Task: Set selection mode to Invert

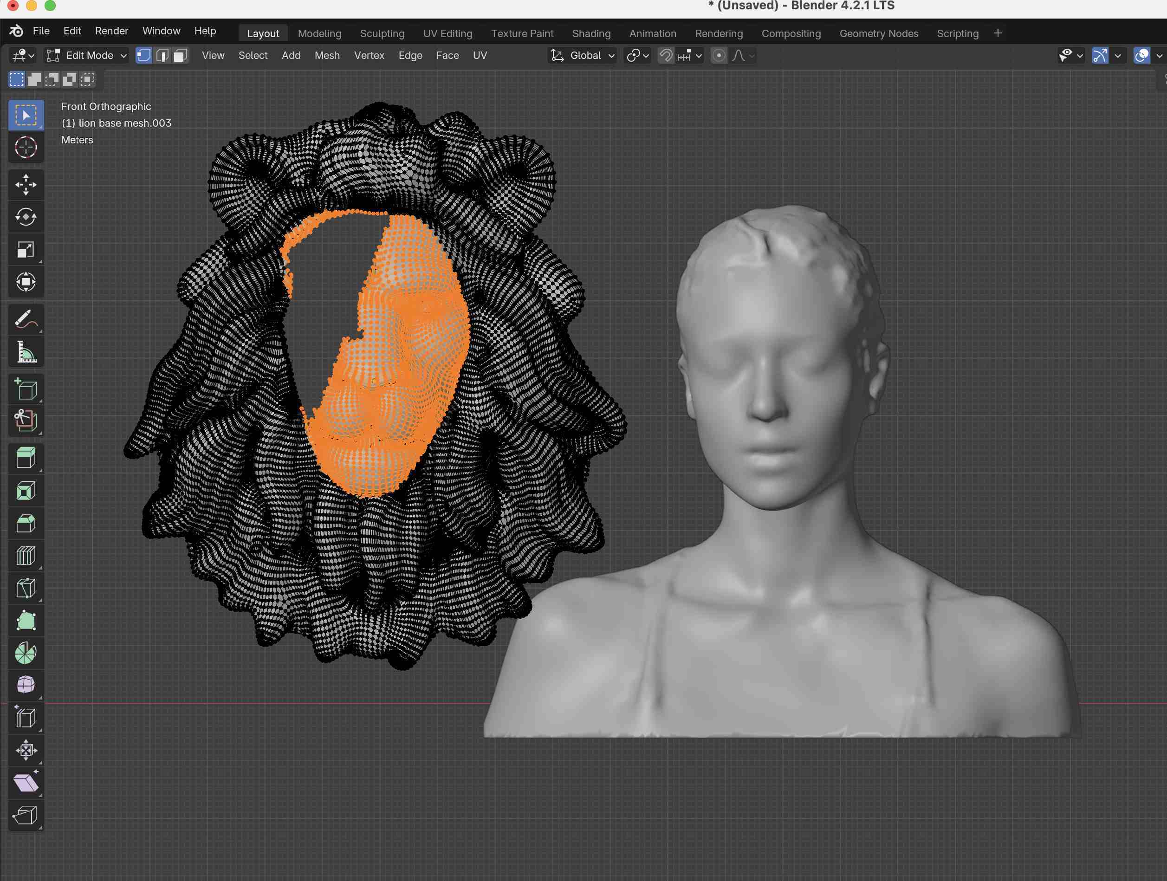Action: coord(69,80)
